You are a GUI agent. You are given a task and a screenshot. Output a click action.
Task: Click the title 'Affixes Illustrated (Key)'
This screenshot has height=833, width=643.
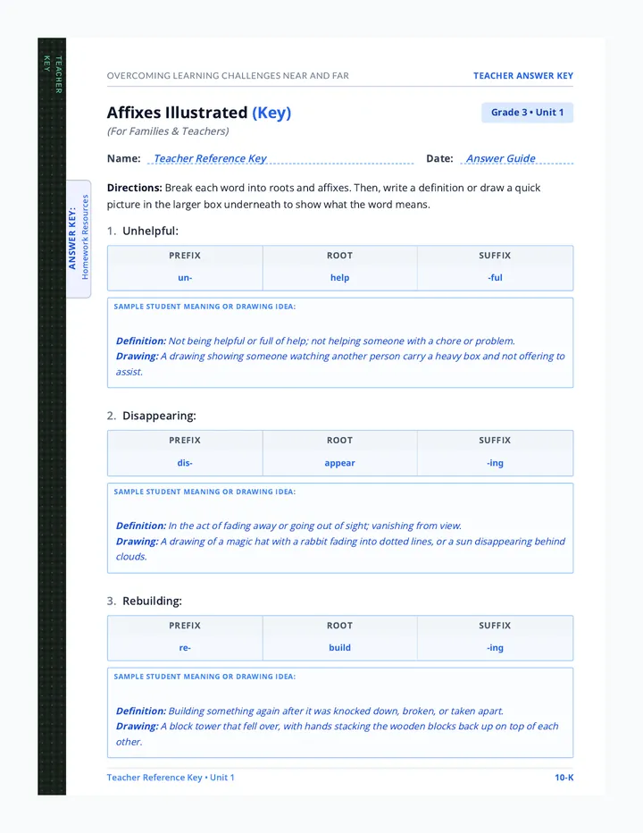tap(199, 113)
